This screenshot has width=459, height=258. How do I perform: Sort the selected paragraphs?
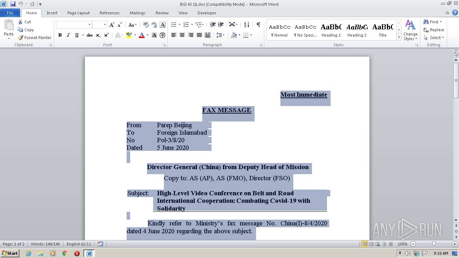click(246, 25)
